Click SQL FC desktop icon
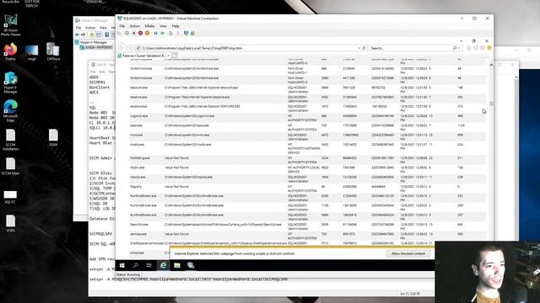The width and height of the screenshot is (540, 303). (10, 197)
